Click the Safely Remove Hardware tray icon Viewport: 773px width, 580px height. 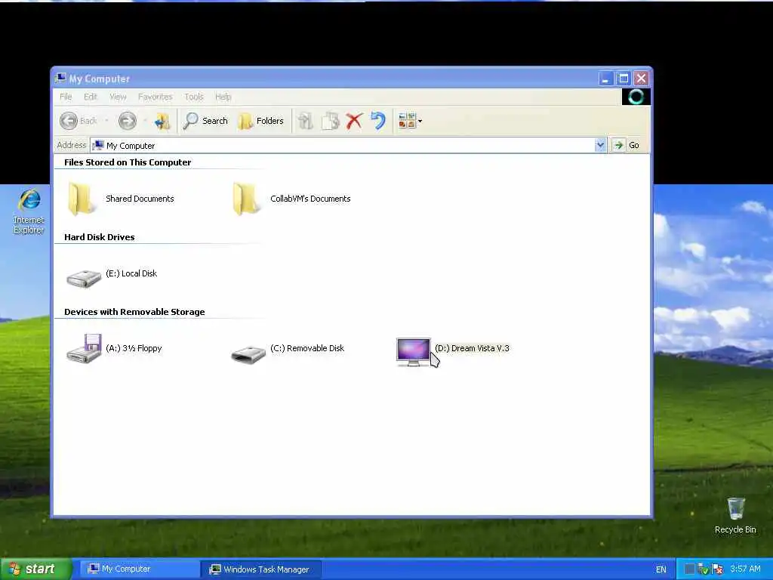(704, 569)
